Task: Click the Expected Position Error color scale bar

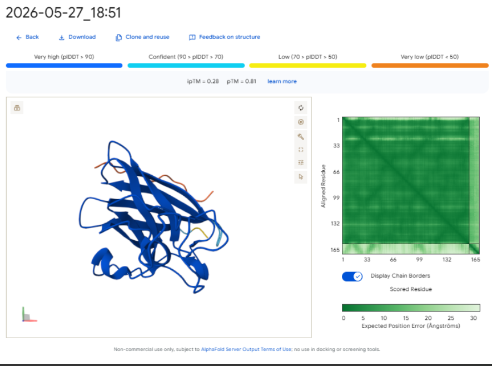Action: [x=411, y=308]
